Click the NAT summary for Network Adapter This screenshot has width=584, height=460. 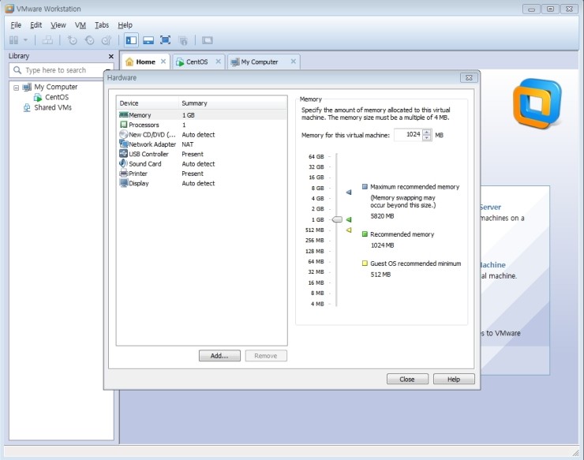point(187,144)
